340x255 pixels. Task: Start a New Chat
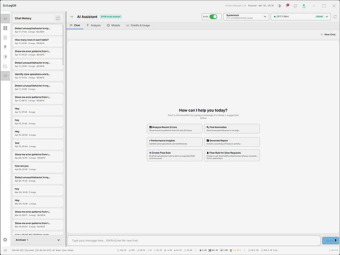point(328,34)
